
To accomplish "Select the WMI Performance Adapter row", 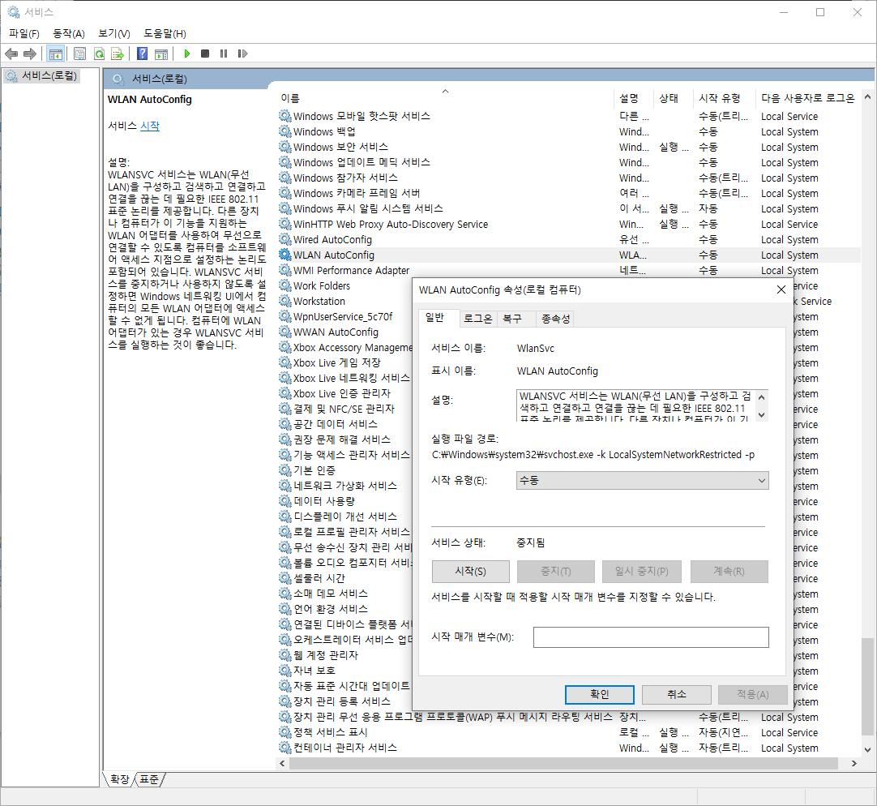I will point(568,270).
